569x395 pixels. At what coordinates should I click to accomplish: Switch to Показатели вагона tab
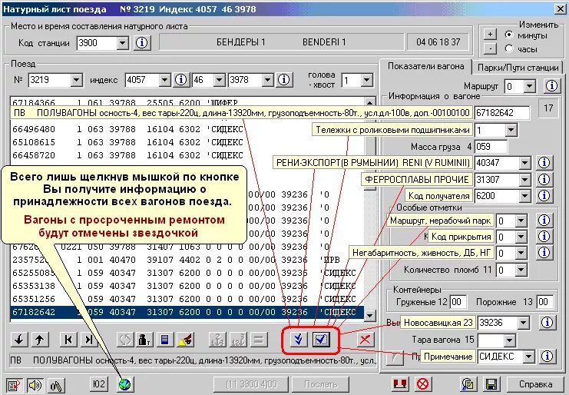click(x=425, y=66)
